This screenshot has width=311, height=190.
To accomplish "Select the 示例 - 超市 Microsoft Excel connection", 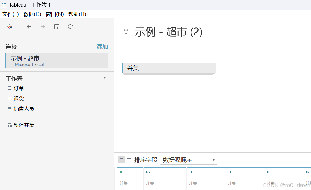I will (57, 61).
